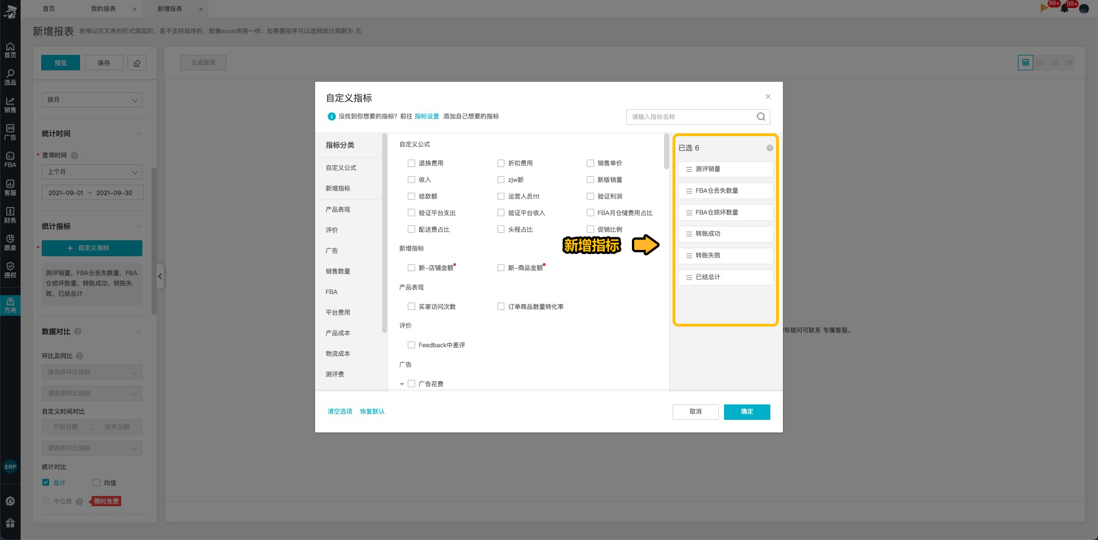Image resolution: width=1098 pixels, height=540 pixels.
Task: Click the help icon next to 已选 6
Action: click(x=769, y=148)
